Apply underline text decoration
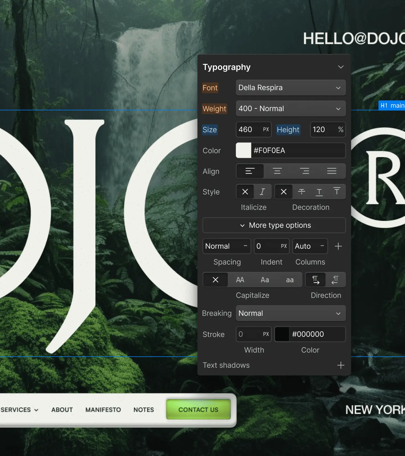The width and height of the screenshot is (405, 456). (319, 192)
